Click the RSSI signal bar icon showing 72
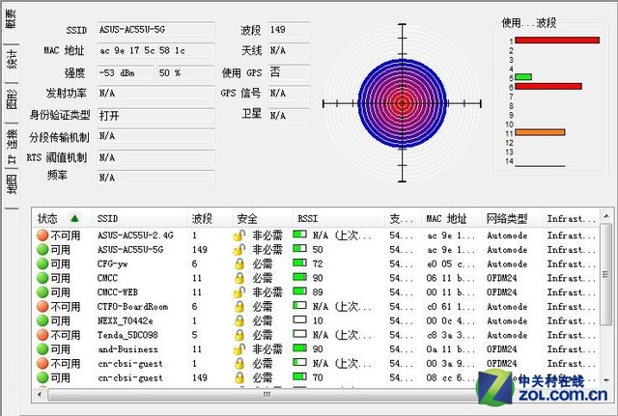Image resolution: width=618 pixels, height=416 pixels. point(300,263)
